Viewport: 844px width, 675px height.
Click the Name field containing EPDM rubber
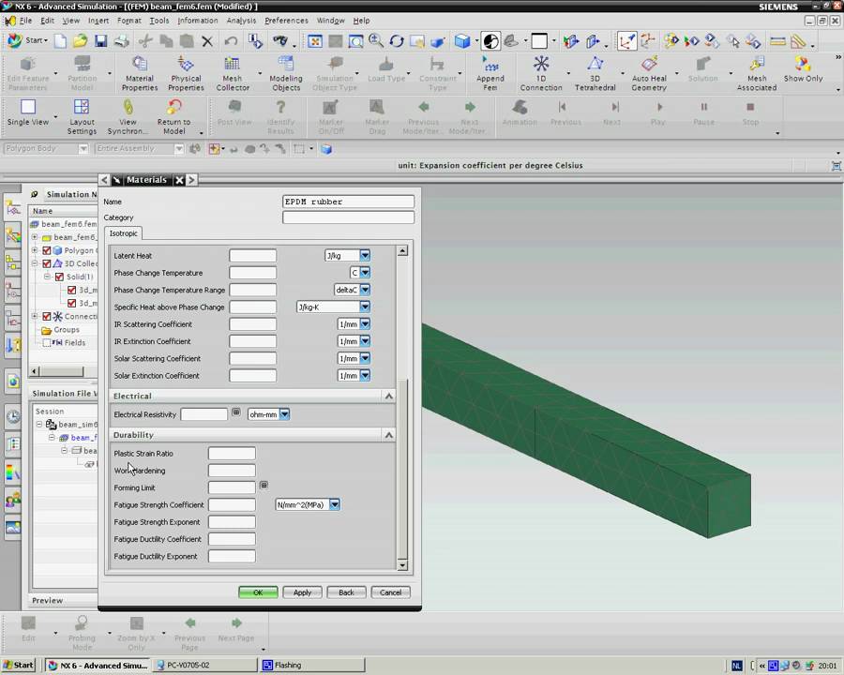(x=348, y=202)
